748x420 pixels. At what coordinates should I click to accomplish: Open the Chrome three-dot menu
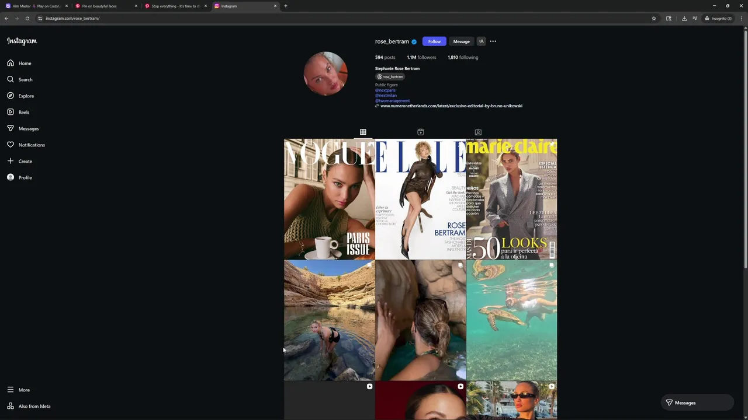point(742,18)
